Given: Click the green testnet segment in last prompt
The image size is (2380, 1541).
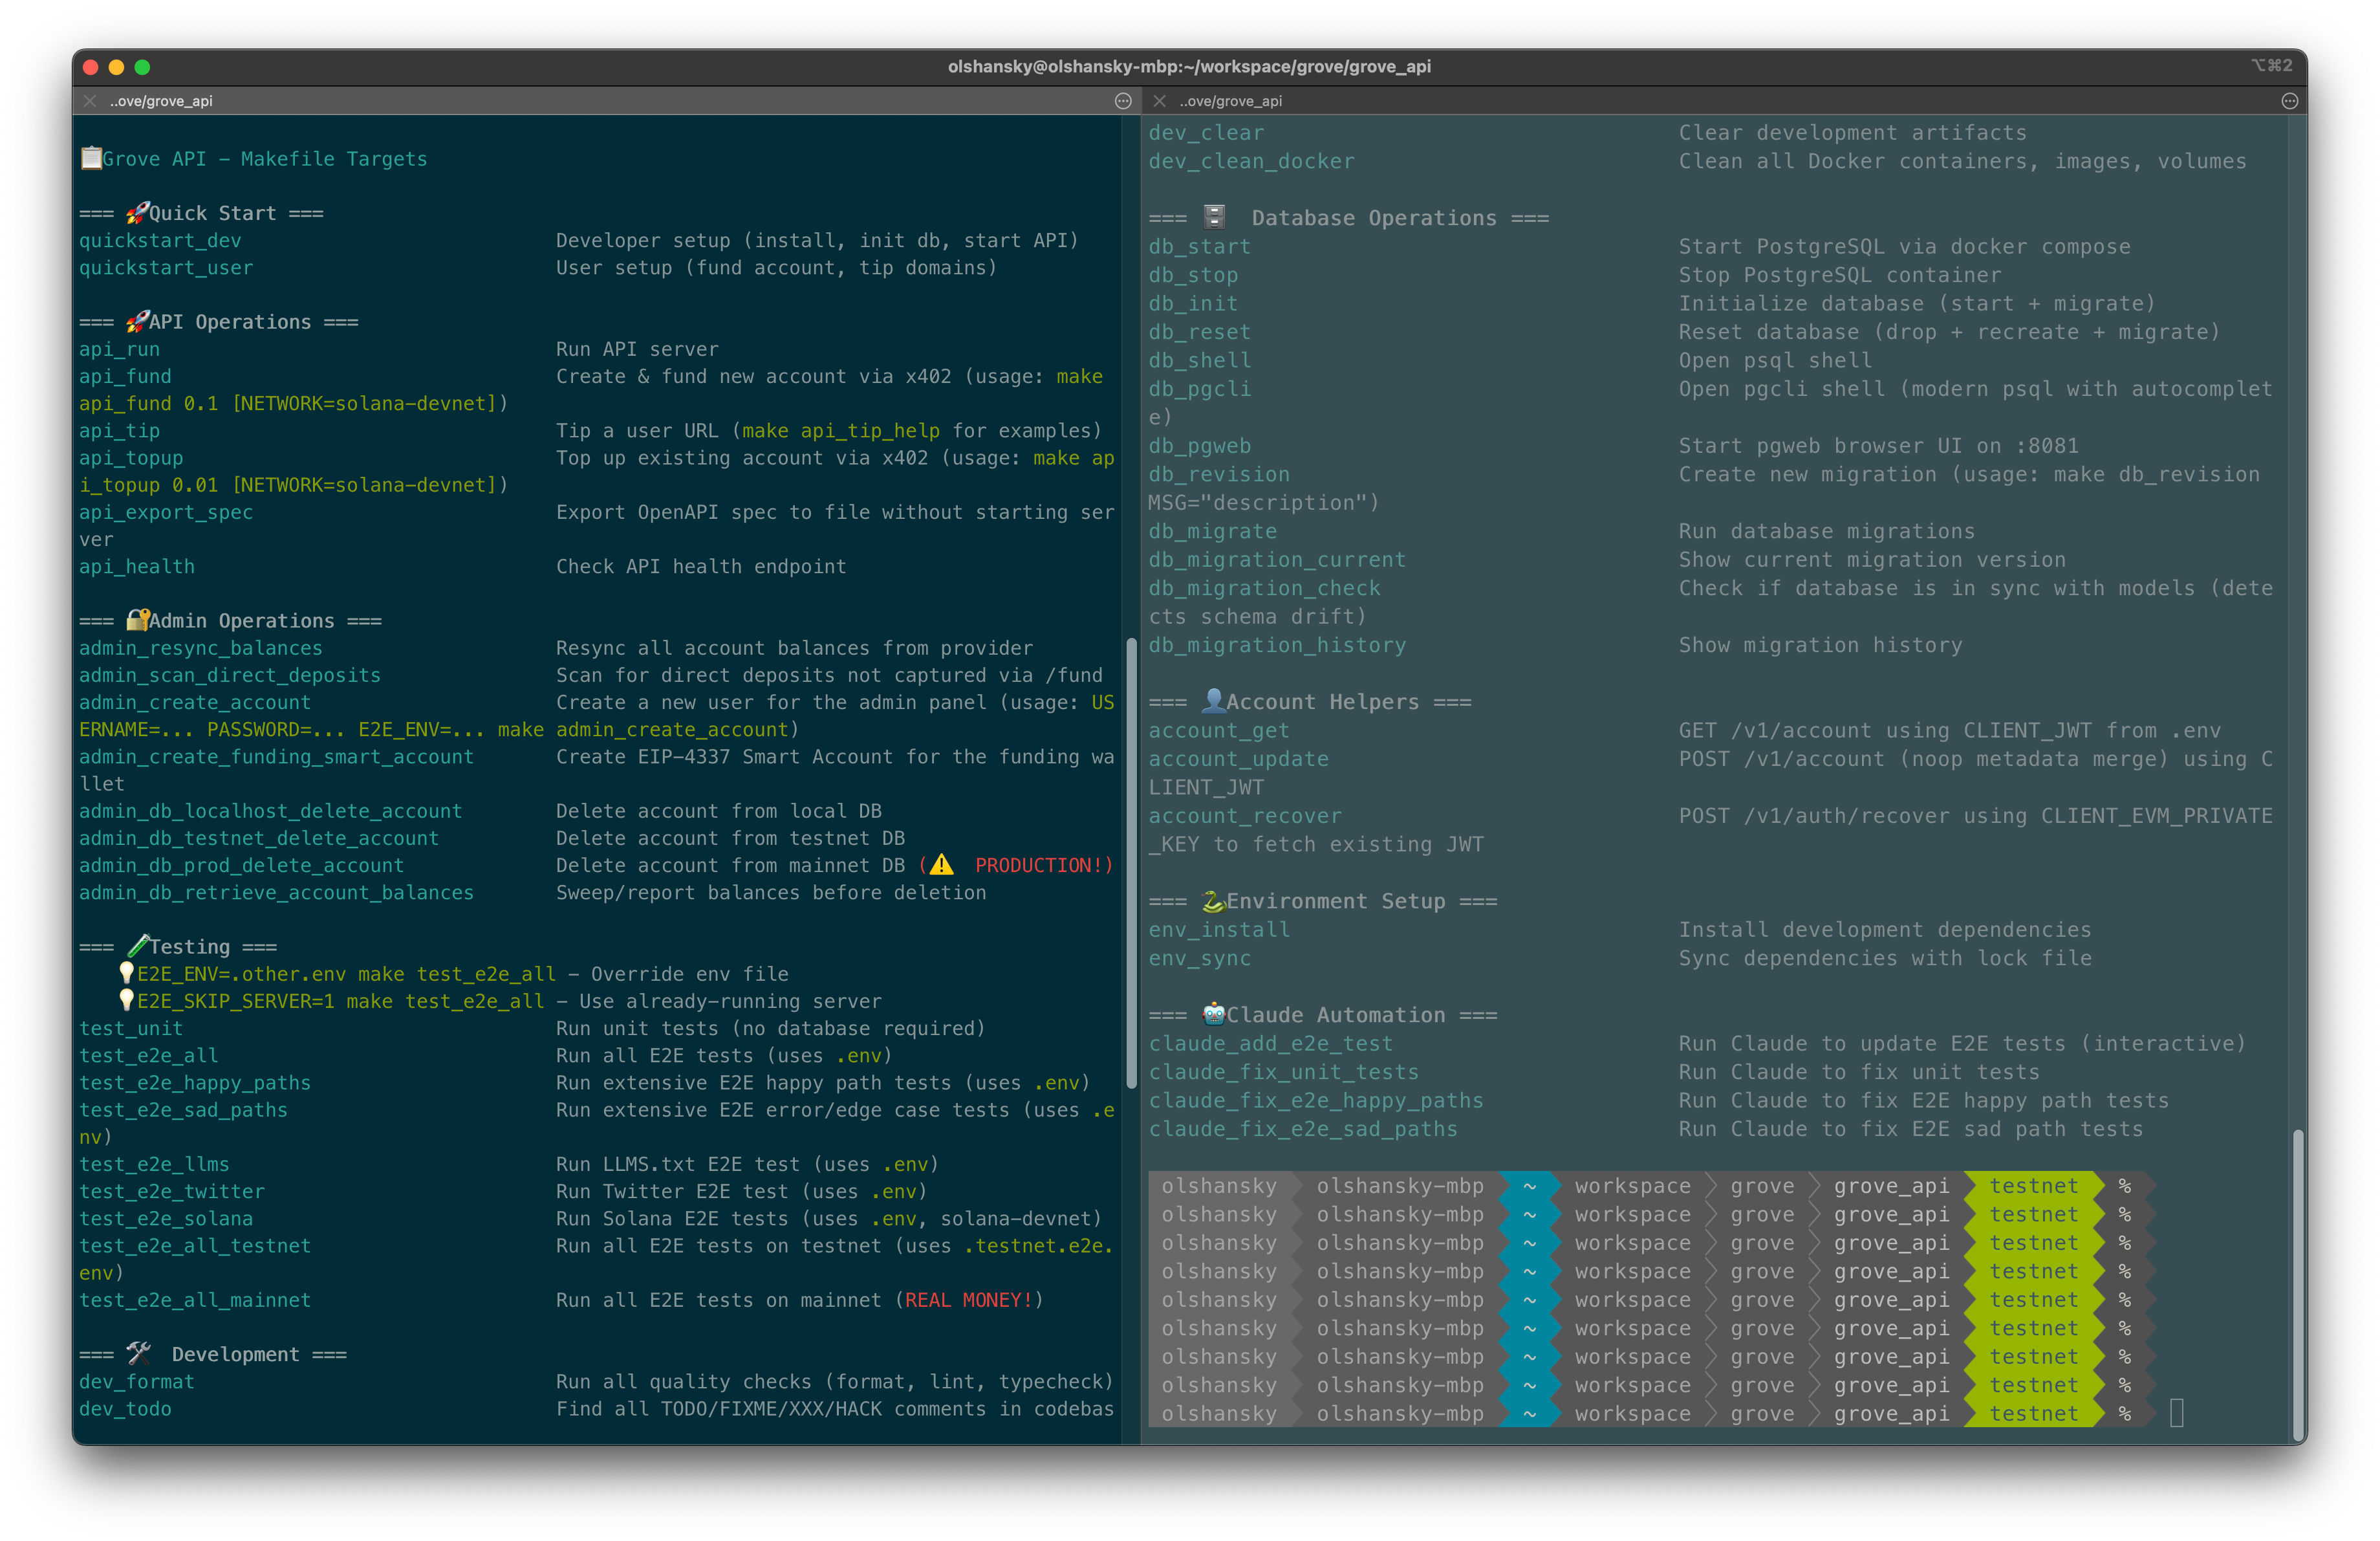Looking at the screenshot, I should click(x=2033, y=1413).
